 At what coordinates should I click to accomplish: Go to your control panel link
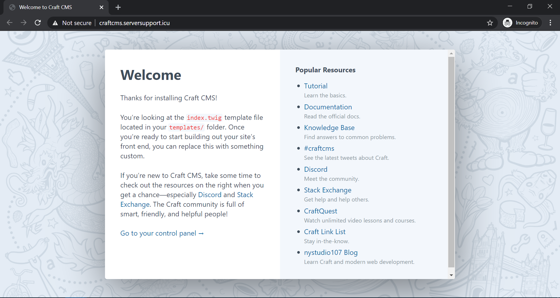[x=162, y=233]
